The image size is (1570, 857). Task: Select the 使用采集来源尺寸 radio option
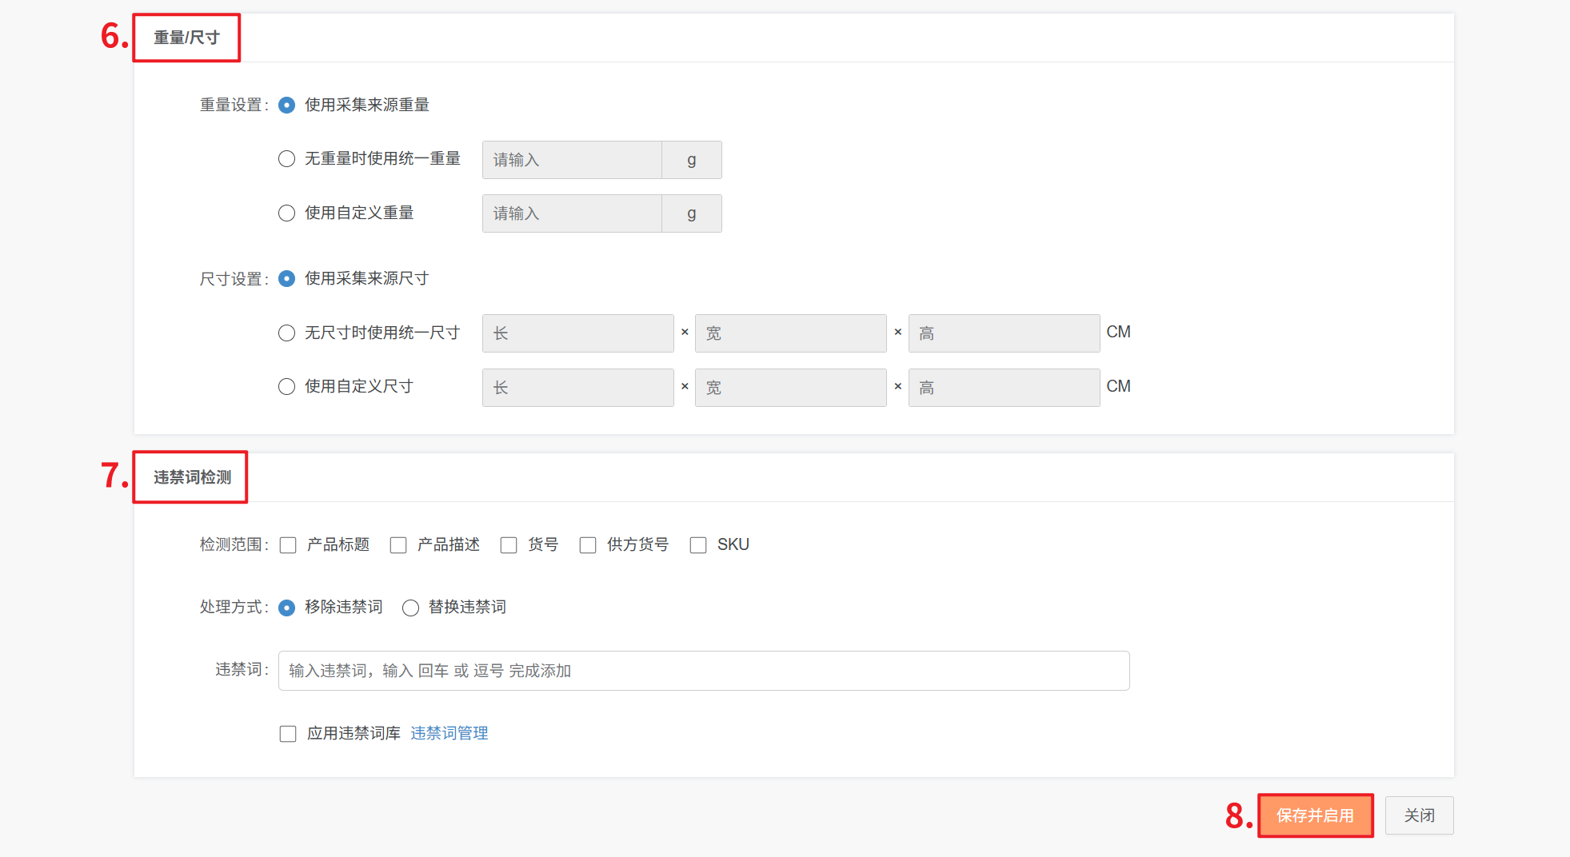pos(286,279)
